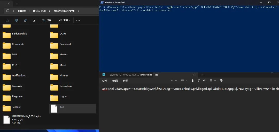This screenshot has height=132, width=279.
Task: Open the 编辑 menu in Notepad
Action: [x=115, y=81]
